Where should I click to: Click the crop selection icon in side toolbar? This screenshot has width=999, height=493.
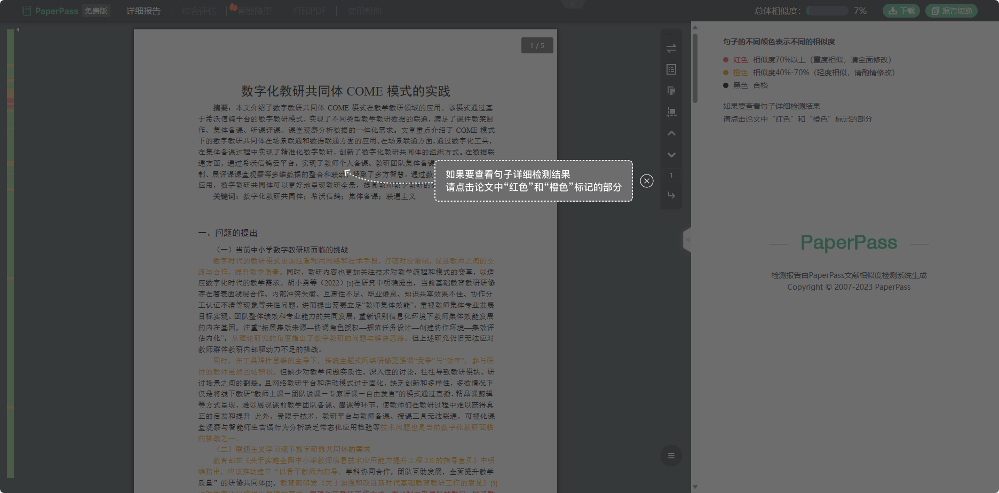(671, 112)
